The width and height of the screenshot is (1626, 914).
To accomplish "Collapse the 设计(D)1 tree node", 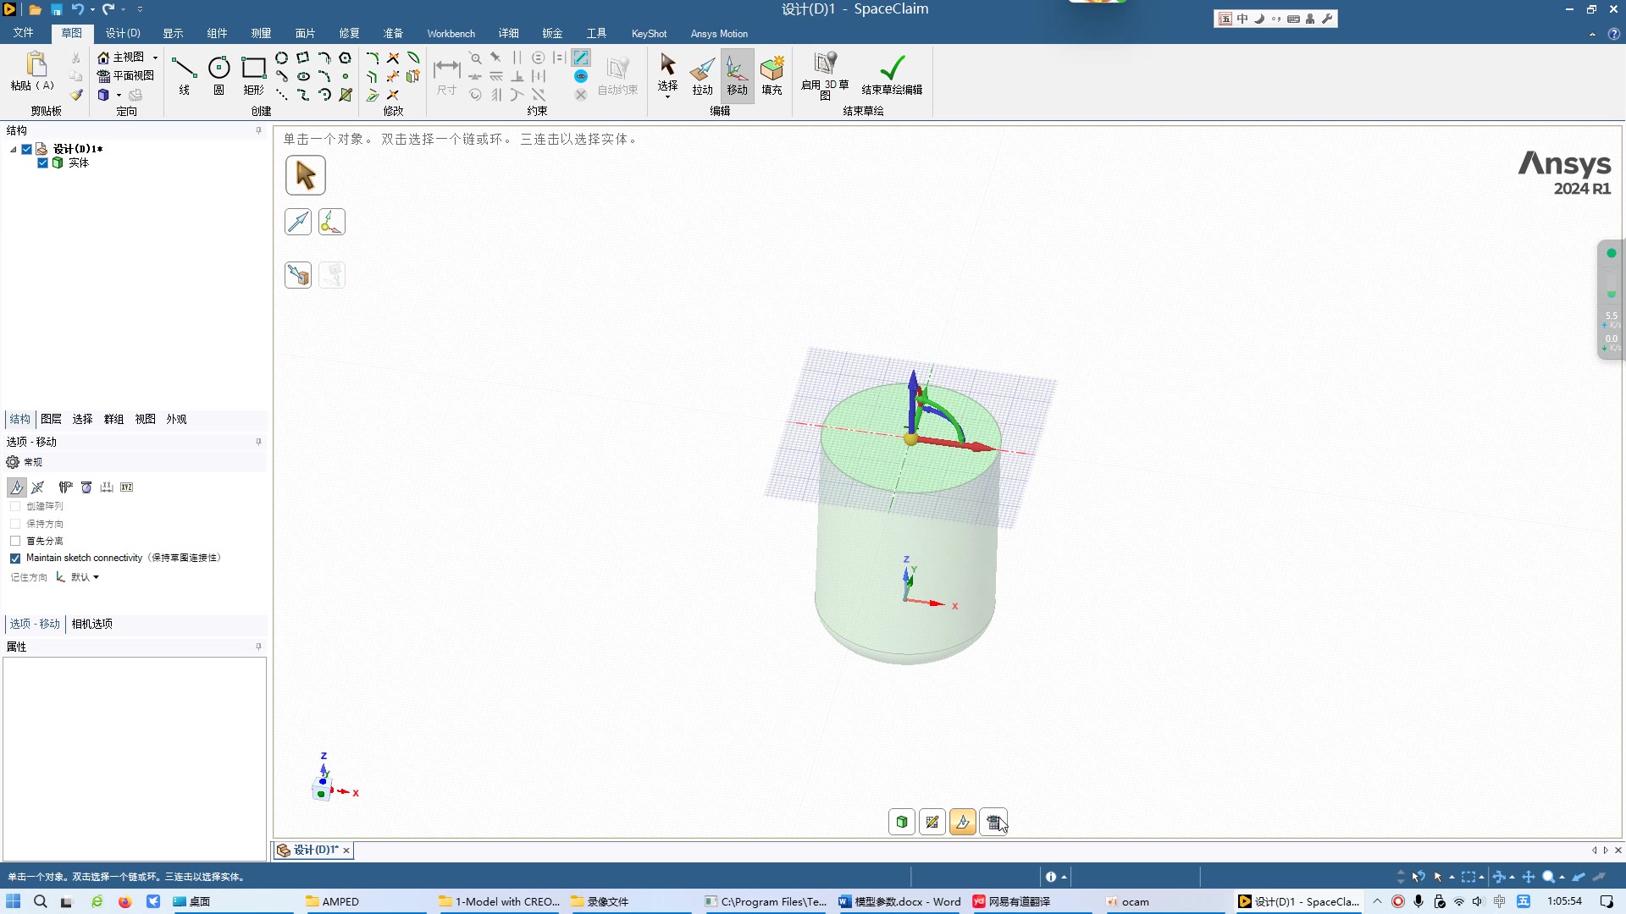I will click(14, 149).
